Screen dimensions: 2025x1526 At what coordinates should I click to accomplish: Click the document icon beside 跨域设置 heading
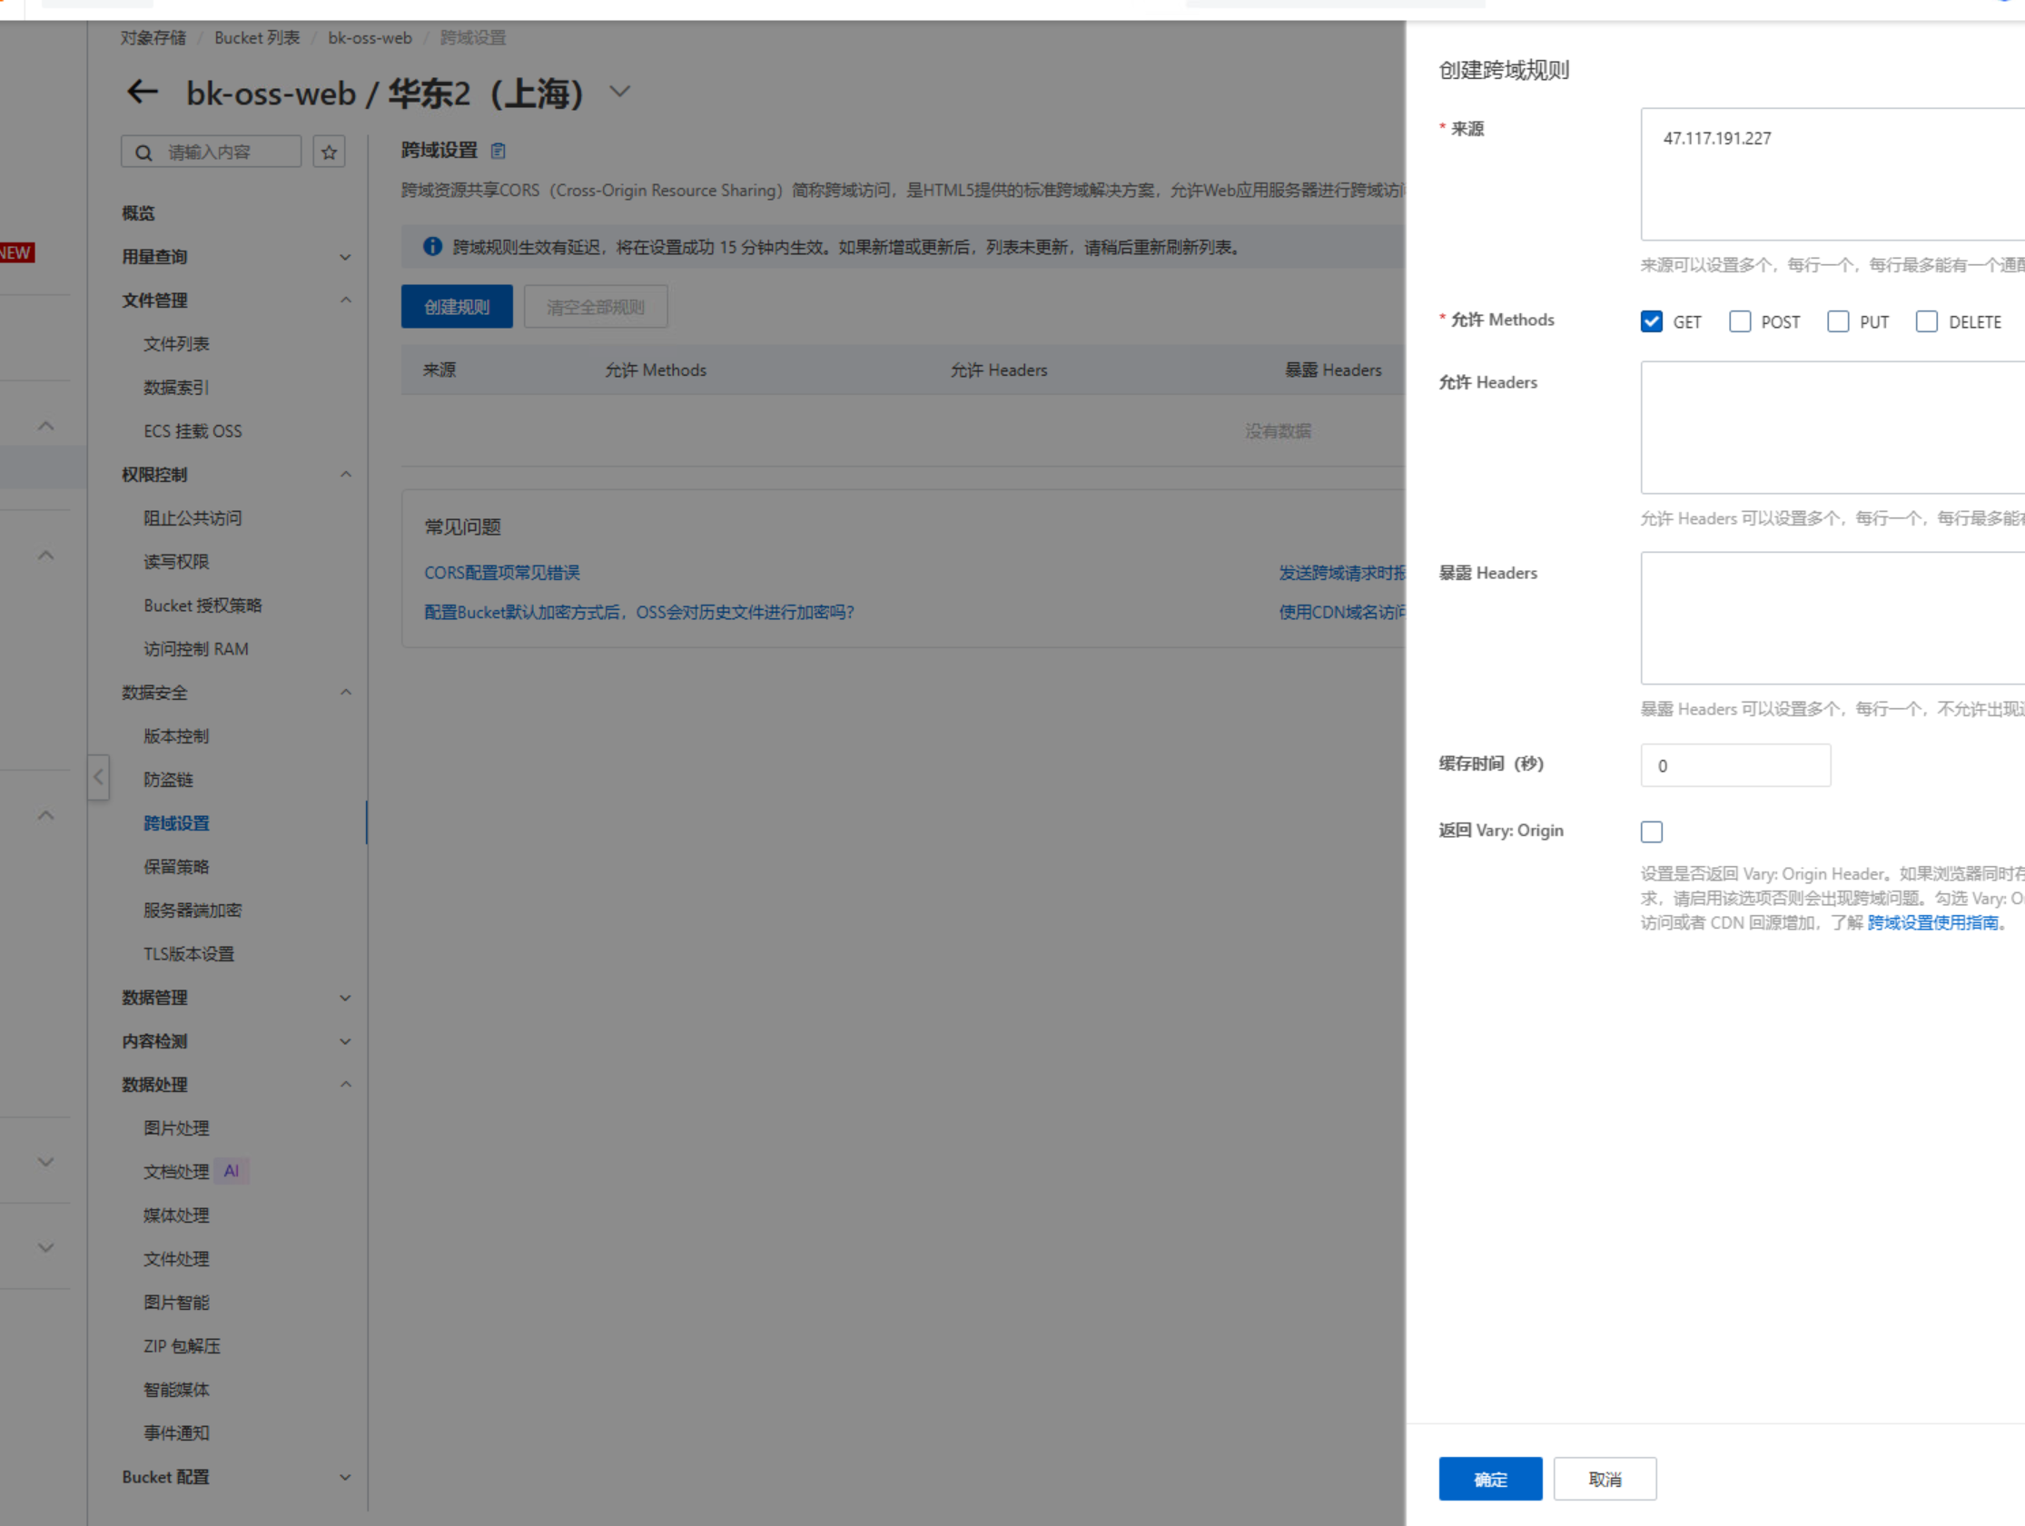tap(498, 151)
